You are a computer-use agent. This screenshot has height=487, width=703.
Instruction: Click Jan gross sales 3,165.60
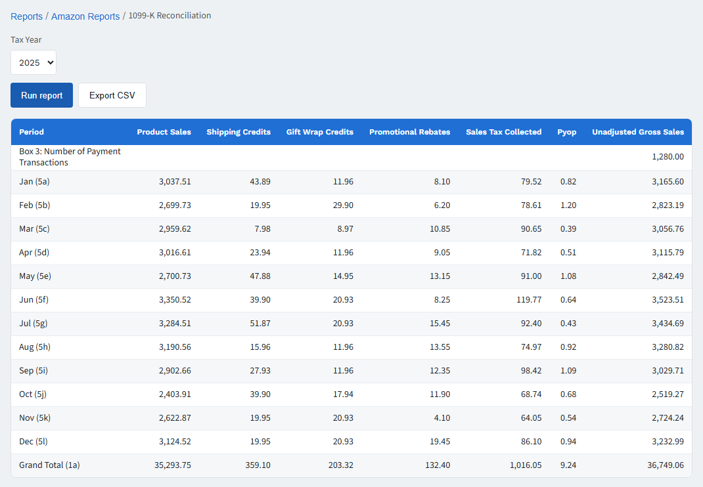668,181
